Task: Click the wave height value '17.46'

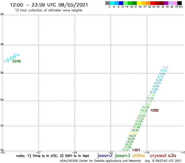Action: [136, 127]
